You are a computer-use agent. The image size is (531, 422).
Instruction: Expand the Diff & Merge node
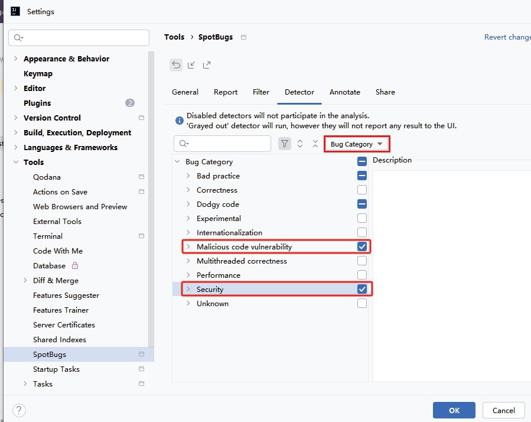(25, 280)
